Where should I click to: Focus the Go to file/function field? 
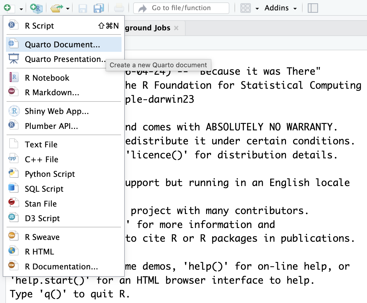pos(181,8)
